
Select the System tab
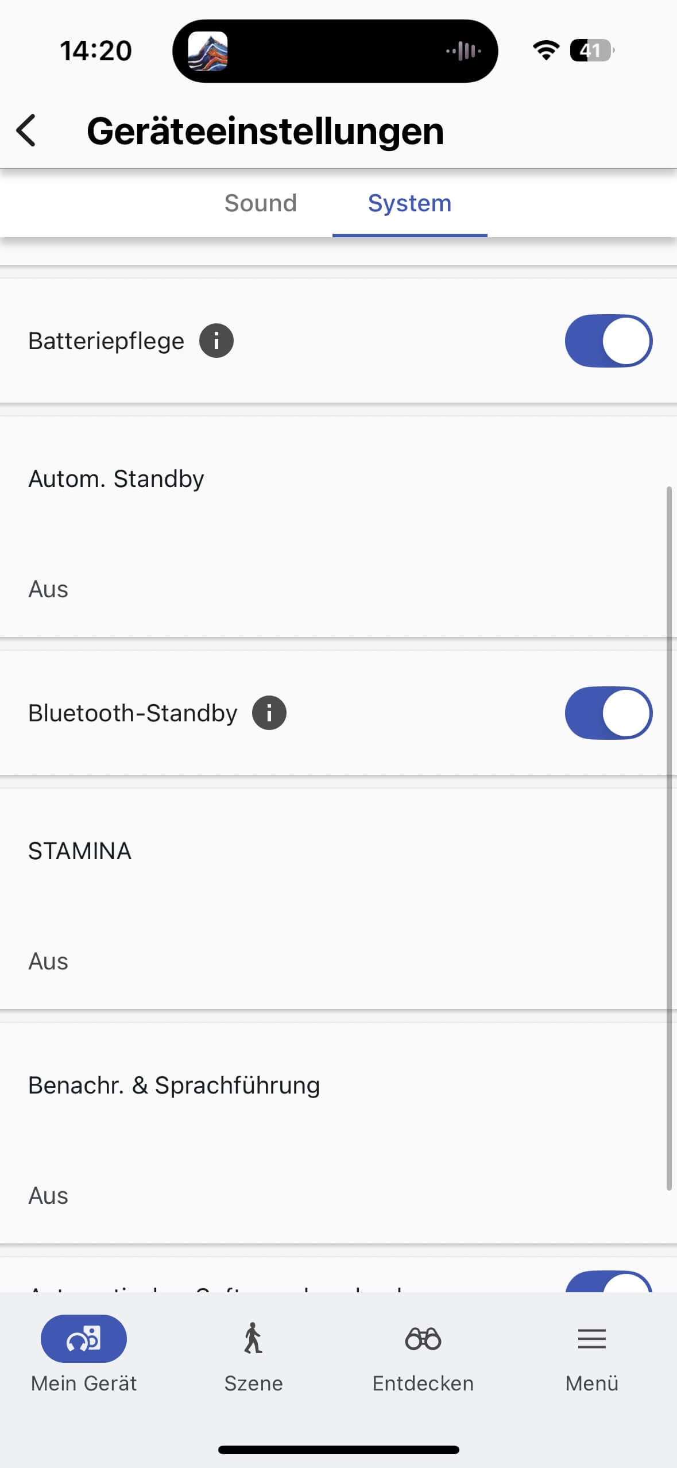tap(409, 203)
